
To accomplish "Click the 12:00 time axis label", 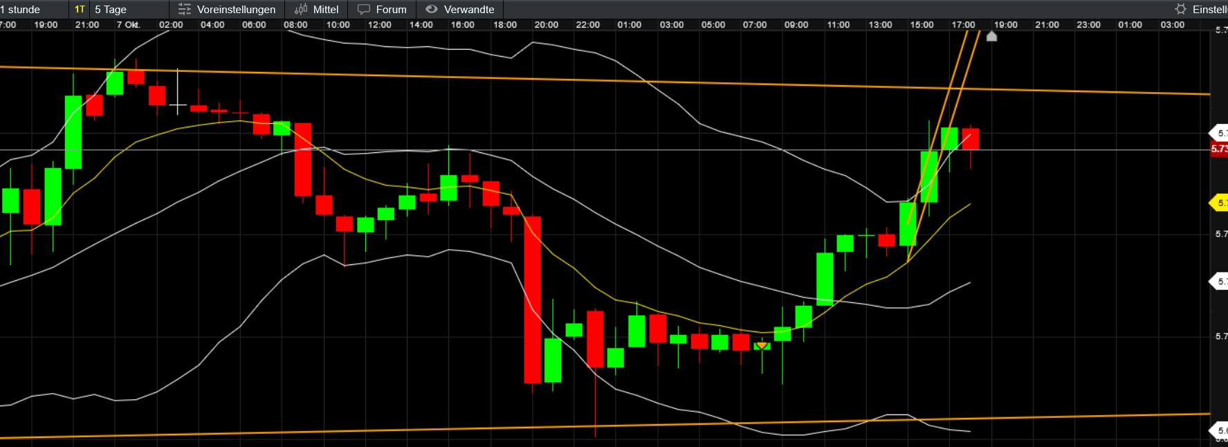I will (x=379, y=25).
